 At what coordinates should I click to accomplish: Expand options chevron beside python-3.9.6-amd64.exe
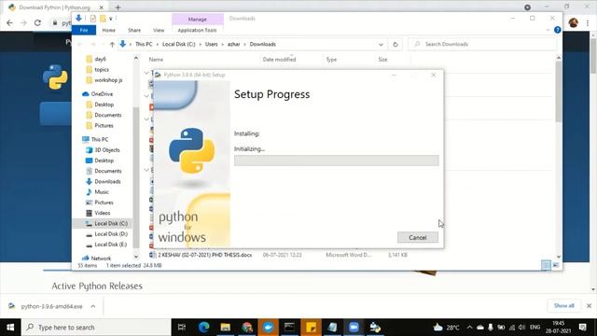93,306
